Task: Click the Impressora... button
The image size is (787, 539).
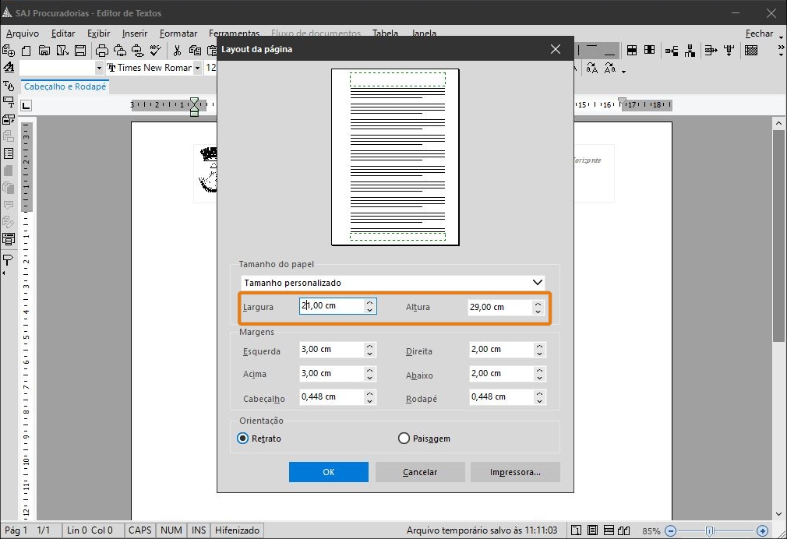Action: 514,472
